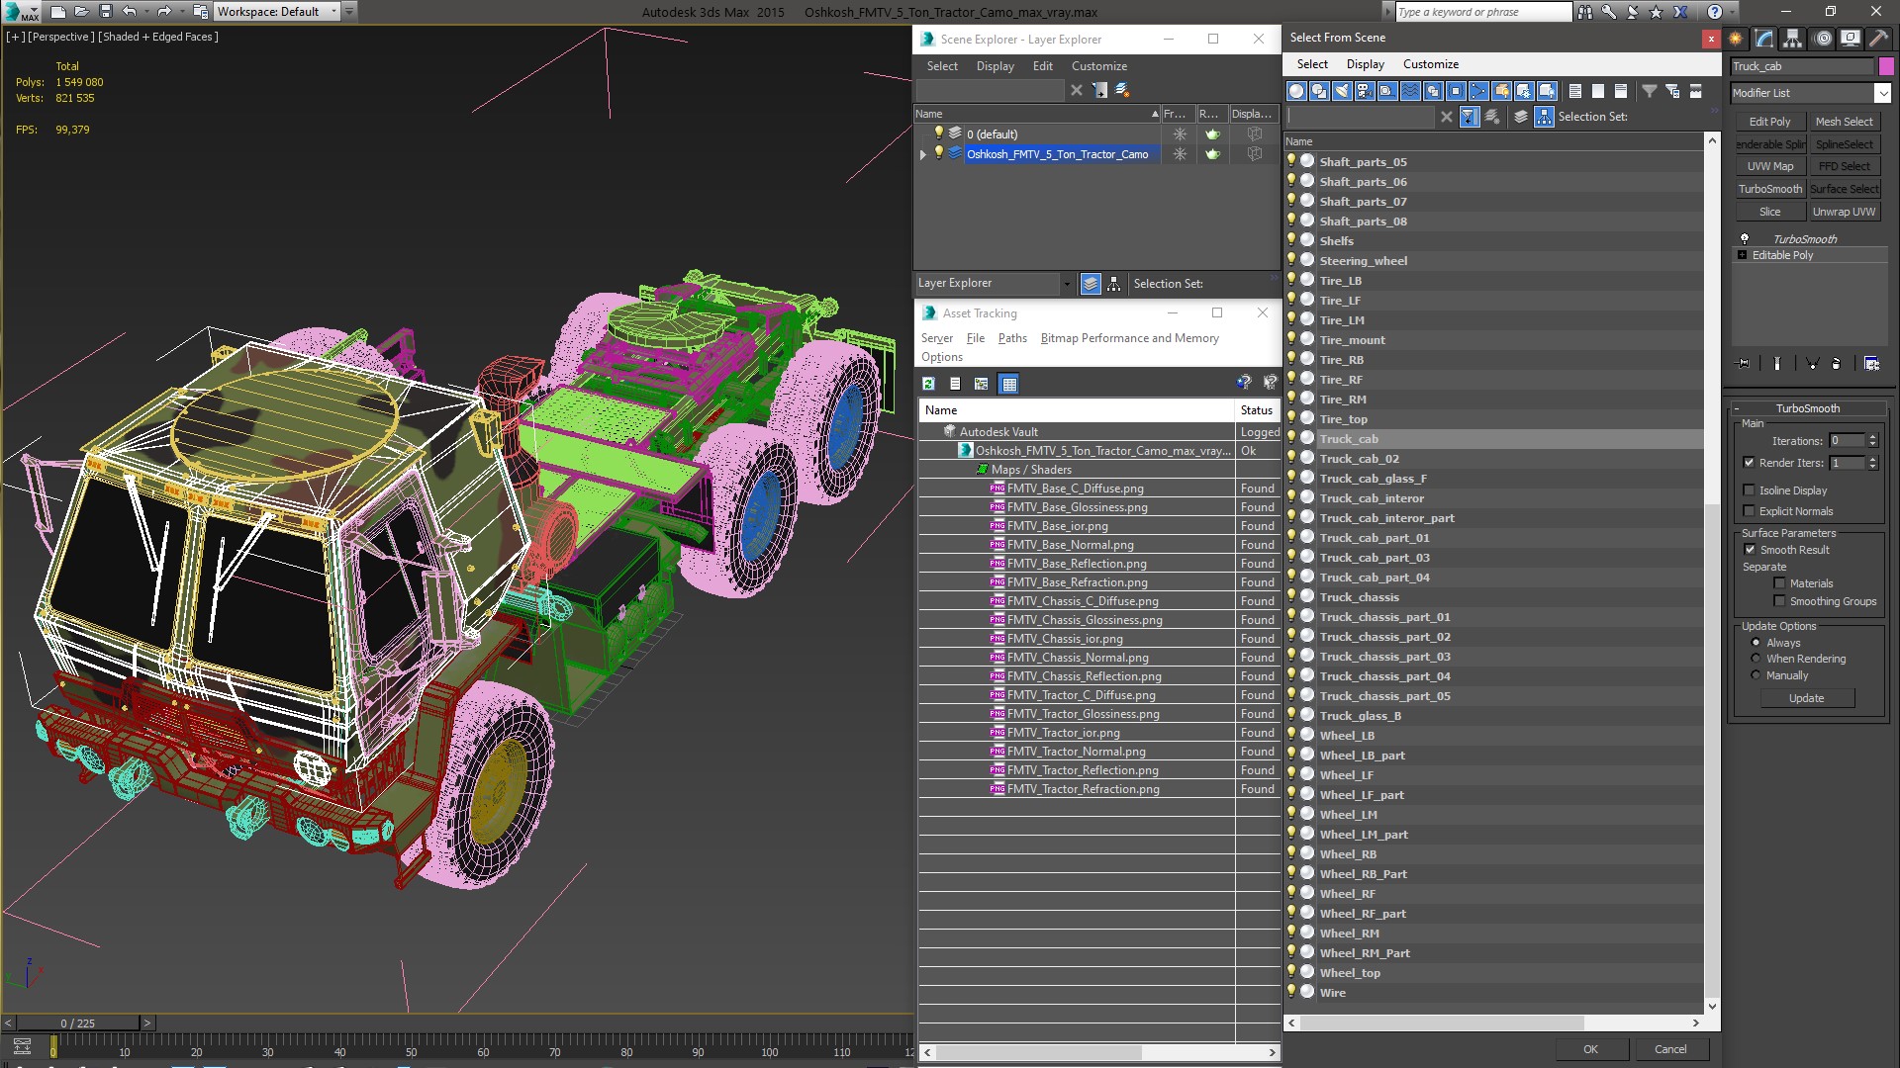Expand Editable Poly in modifier stack

point(1743,255)
